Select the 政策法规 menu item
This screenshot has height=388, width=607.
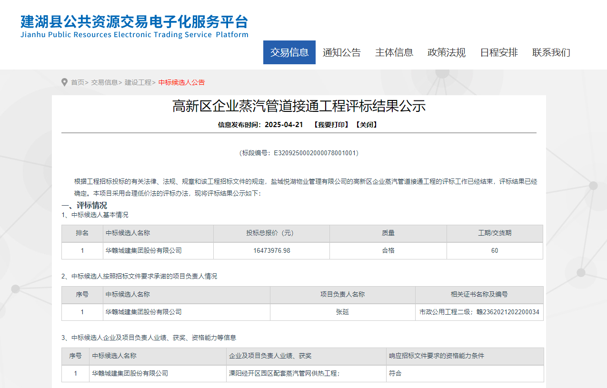[447, 52]
